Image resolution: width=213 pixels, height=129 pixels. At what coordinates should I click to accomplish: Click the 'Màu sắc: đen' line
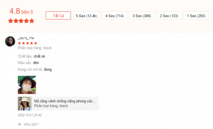tap(28, 63)
